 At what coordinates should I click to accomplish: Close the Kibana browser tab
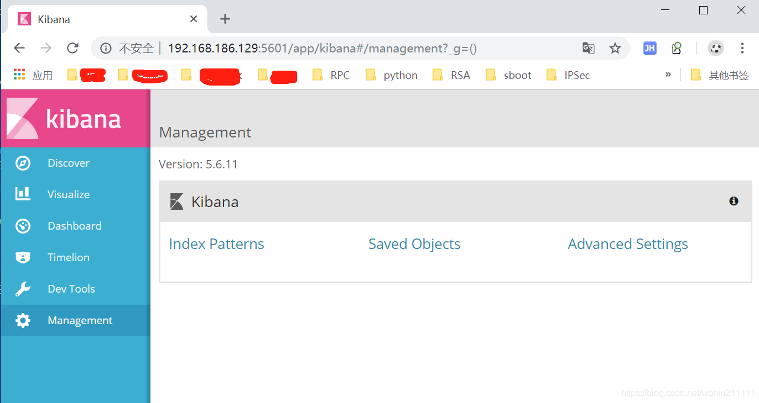point(194,19)
